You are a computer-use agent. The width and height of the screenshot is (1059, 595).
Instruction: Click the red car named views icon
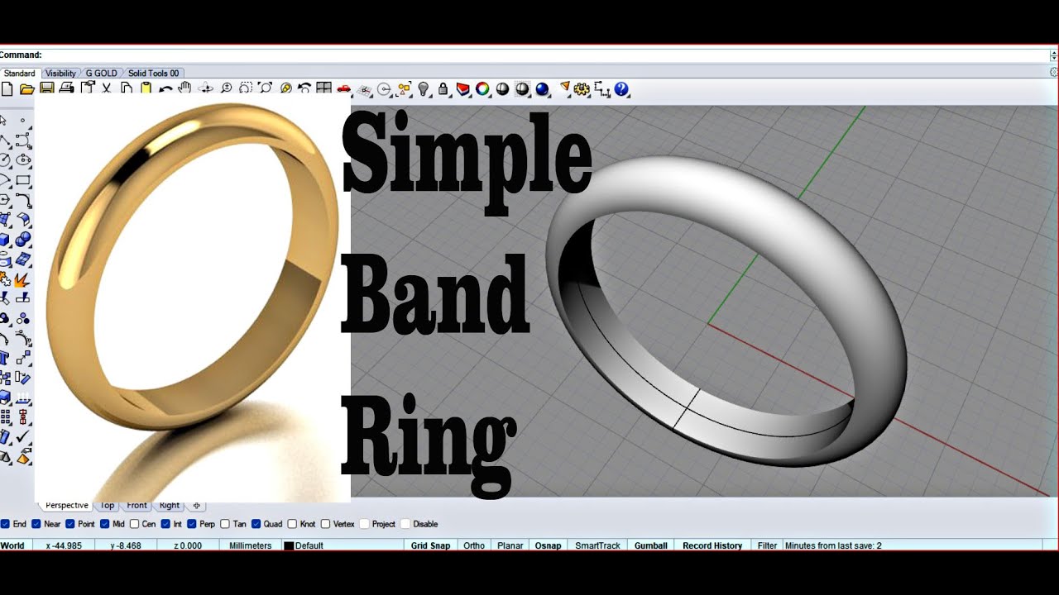click(343, 88)
